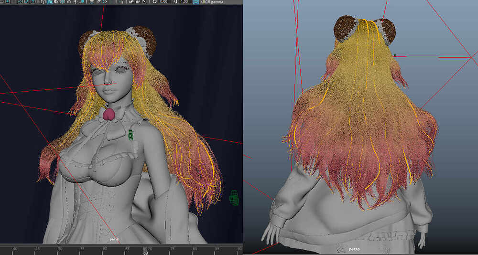Image resolution: width=478 pixels, height=255 pixels.
Task: Click frame 65 on the timeline
Action: click(x=128, y=249)
